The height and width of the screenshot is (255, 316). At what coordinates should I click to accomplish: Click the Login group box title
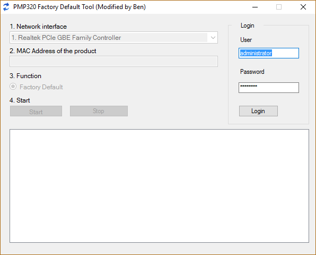point(248,25)
